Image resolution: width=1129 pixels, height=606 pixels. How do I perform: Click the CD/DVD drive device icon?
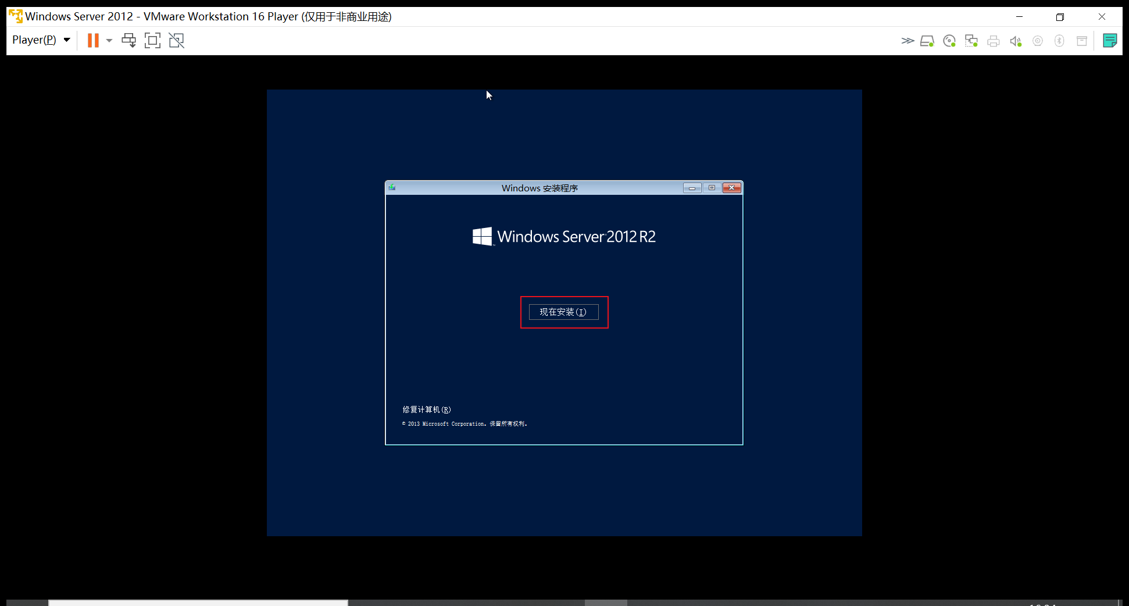click(x=949, y=41)
